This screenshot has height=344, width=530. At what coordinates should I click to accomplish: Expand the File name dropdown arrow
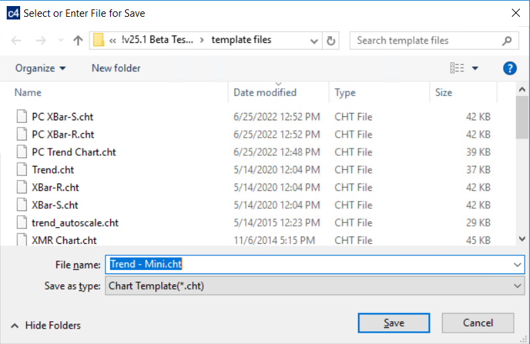click(517, 265)
